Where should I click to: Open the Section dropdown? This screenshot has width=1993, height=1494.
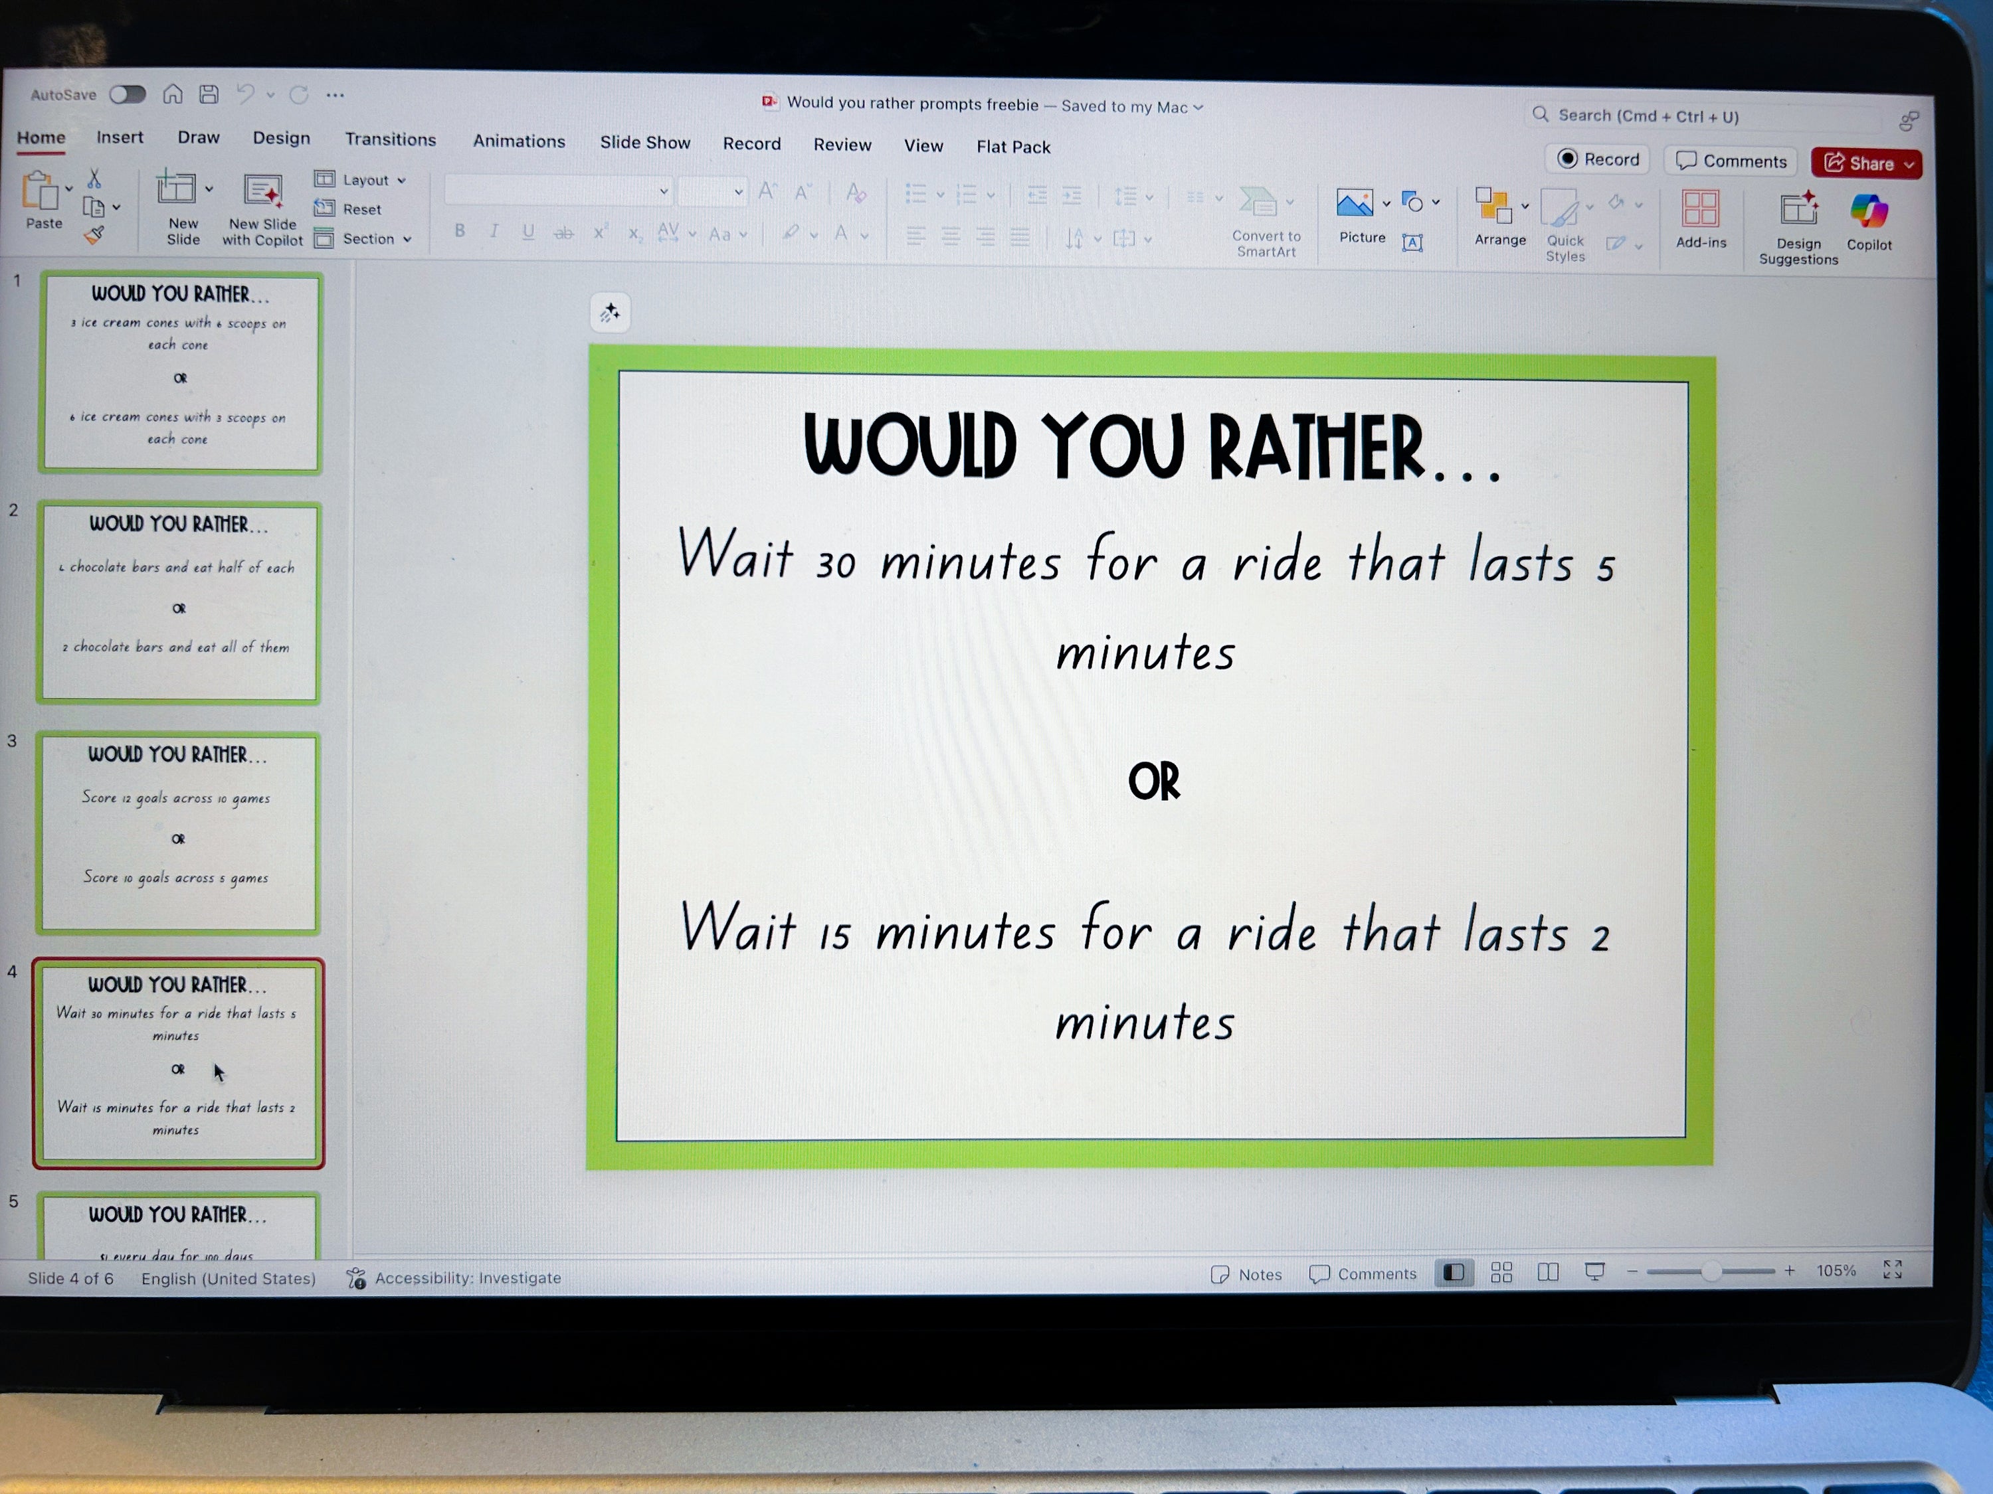(x=363, y=238)
